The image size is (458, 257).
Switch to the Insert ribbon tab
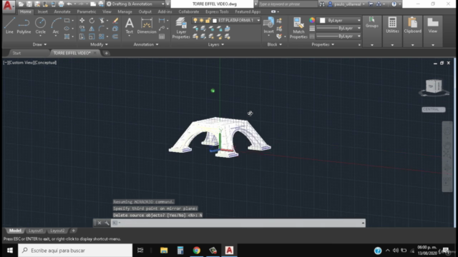[43, 11]
